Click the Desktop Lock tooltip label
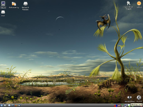Image resolution: width=143 pixels, height=107 pixels. pos(136,104)
